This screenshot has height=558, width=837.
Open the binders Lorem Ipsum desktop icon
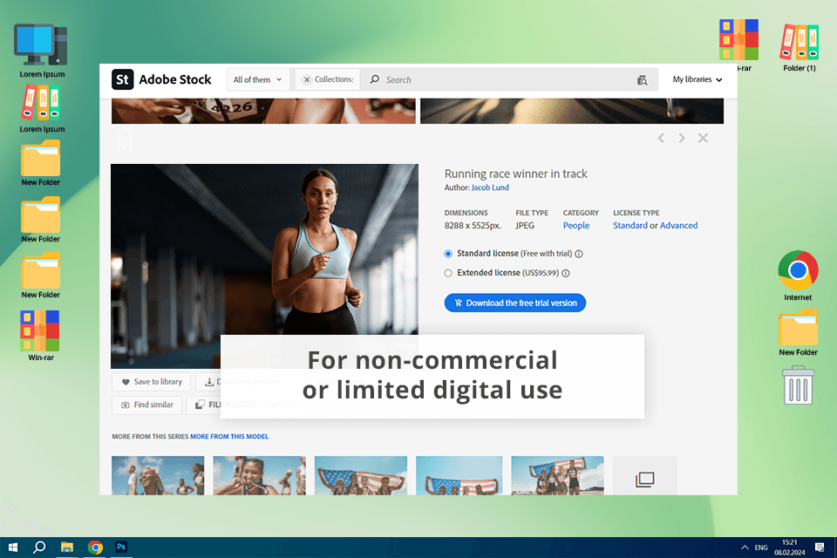pyautogui.click(x=42, y=110)
